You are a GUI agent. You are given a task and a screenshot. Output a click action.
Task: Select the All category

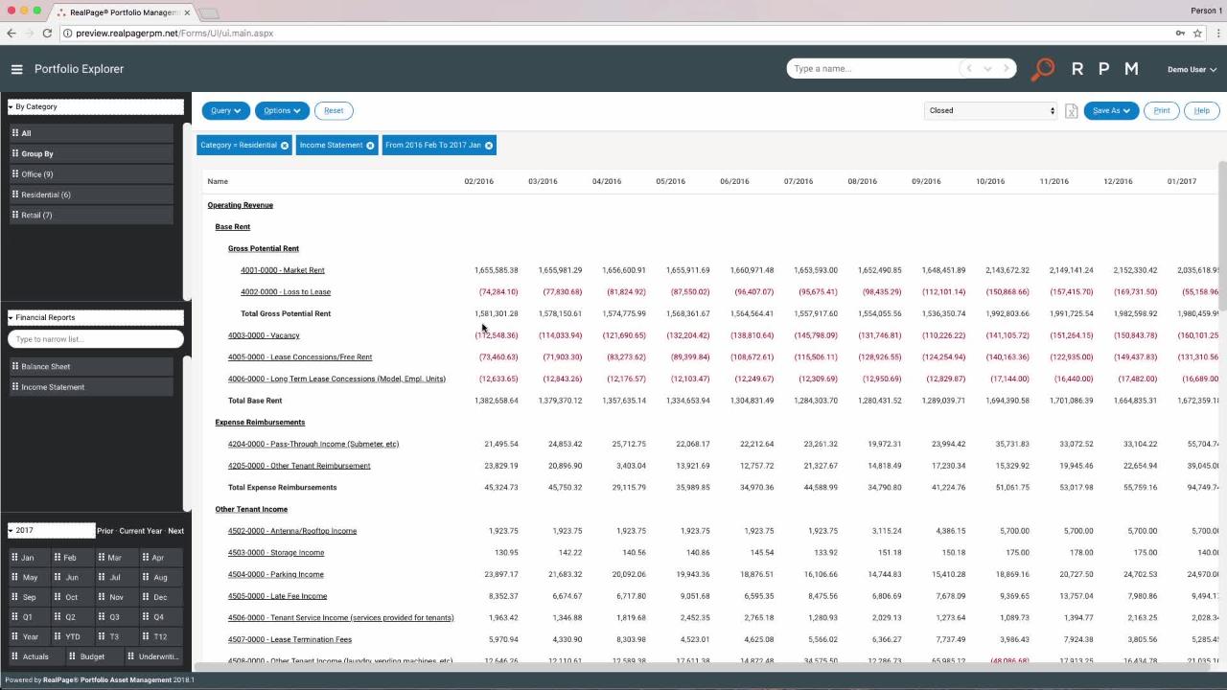[92, 133]
